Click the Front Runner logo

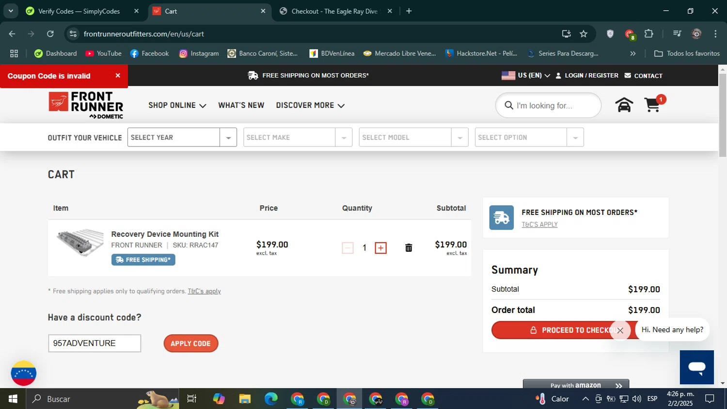[86, 105]
